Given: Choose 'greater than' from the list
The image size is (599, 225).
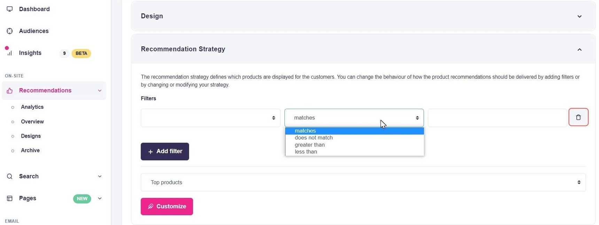Looking at the screenshot, I should click(310, 145).
